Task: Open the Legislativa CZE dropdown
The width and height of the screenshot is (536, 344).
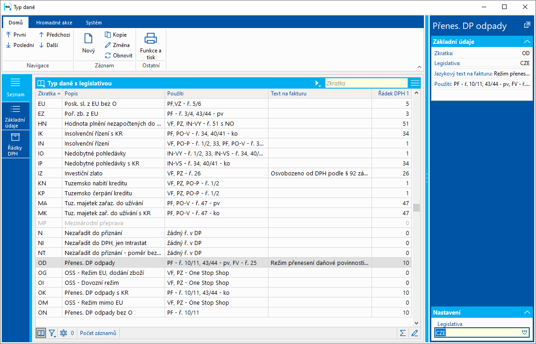Action: [524, 333]
